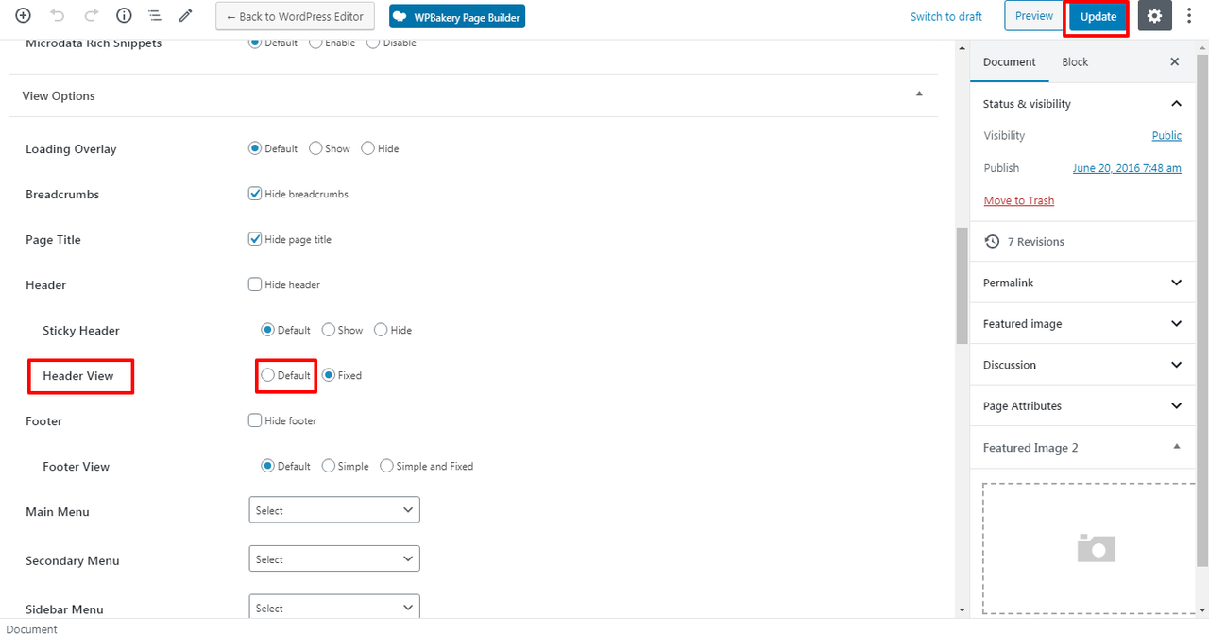Select Disable for Microdata Rich Snippets
Viewport: 1209px width, 635px height.
[x=372, y=43]
